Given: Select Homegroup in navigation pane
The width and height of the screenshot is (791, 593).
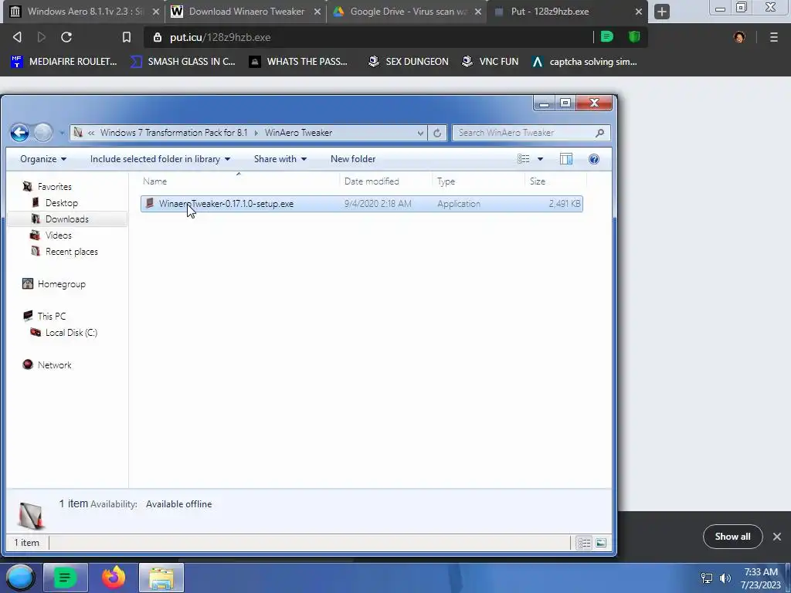Looking at the screenshot, I should click(x=61, y=284).
